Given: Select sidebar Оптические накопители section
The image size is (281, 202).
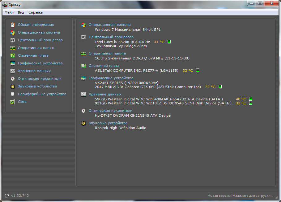Looking at the screenshot, I should tap(40, 79).
